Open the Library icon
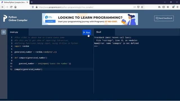Image resolution: width=180 pixels, height=101 pixels. click(159, 7)
